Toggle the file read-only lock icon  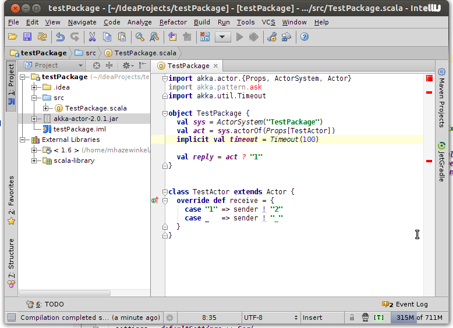pyautogui.click(x=352, y=318)
